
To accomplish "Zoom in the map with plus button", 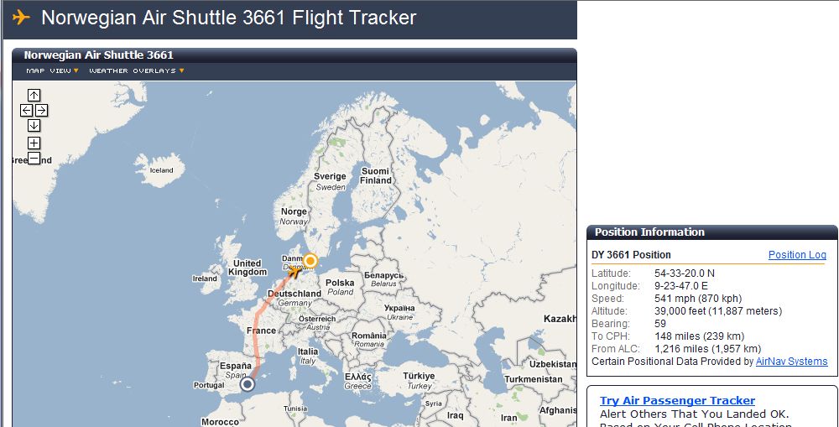I will (x=34, y=143).
